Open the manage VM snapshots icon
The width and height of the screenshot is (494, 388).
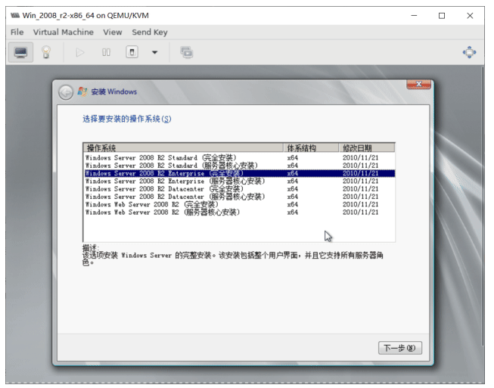187,52
